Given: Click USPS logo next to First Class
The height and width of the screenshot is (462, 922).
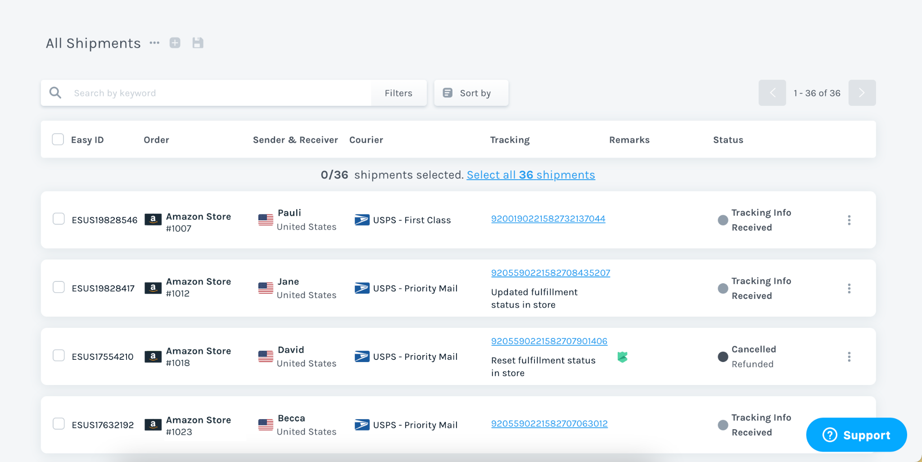Looking at the screenshot, I should 362,220.
